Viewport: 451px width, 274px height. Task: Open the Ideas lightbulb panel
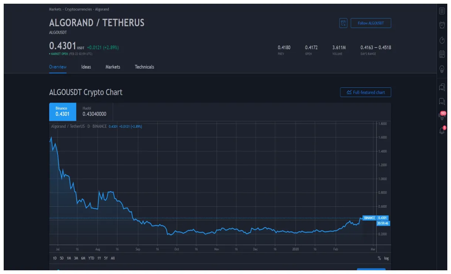point(442,69)
